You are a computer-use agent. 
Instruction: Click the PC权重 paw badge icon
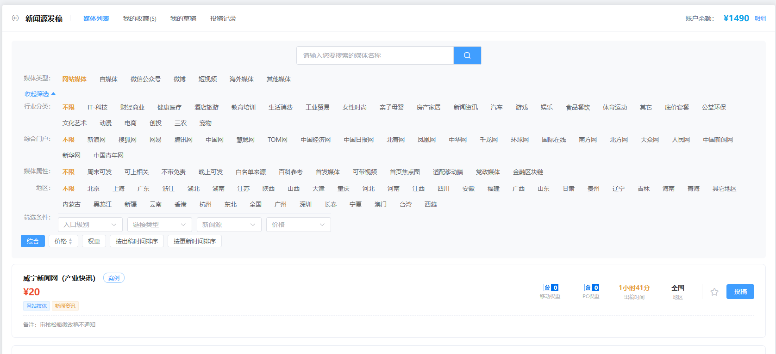click(591, 287)
